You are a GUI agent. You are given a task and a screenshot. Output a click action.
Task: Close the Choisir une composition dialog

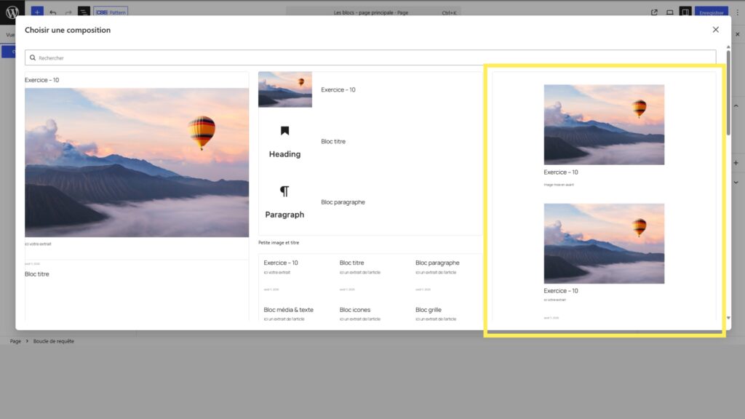(716, 29)
